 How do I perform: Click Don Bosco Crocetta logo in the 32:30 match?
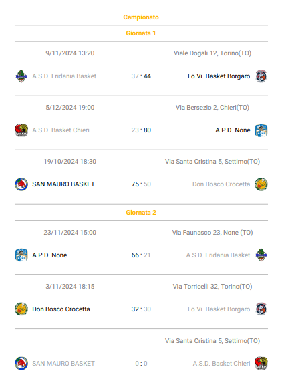(x=21, y=309)
